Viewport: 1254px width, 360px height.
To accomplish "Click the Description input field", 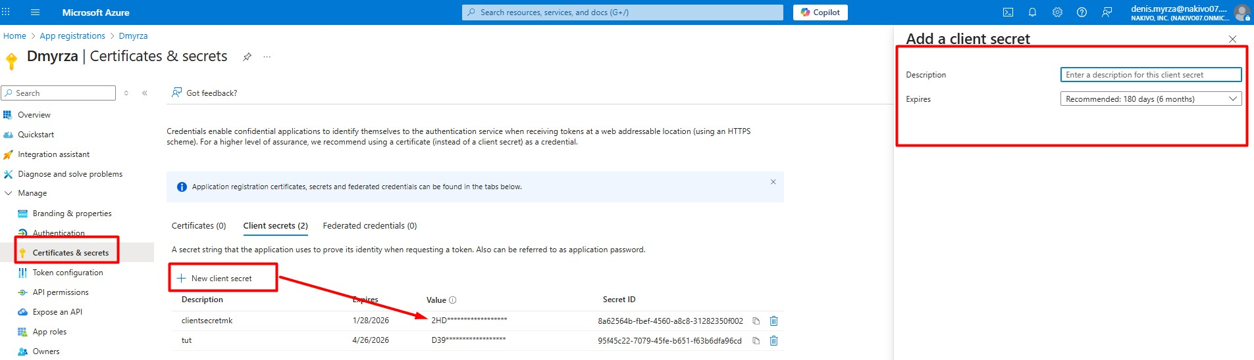I will tap(1150, 75).
